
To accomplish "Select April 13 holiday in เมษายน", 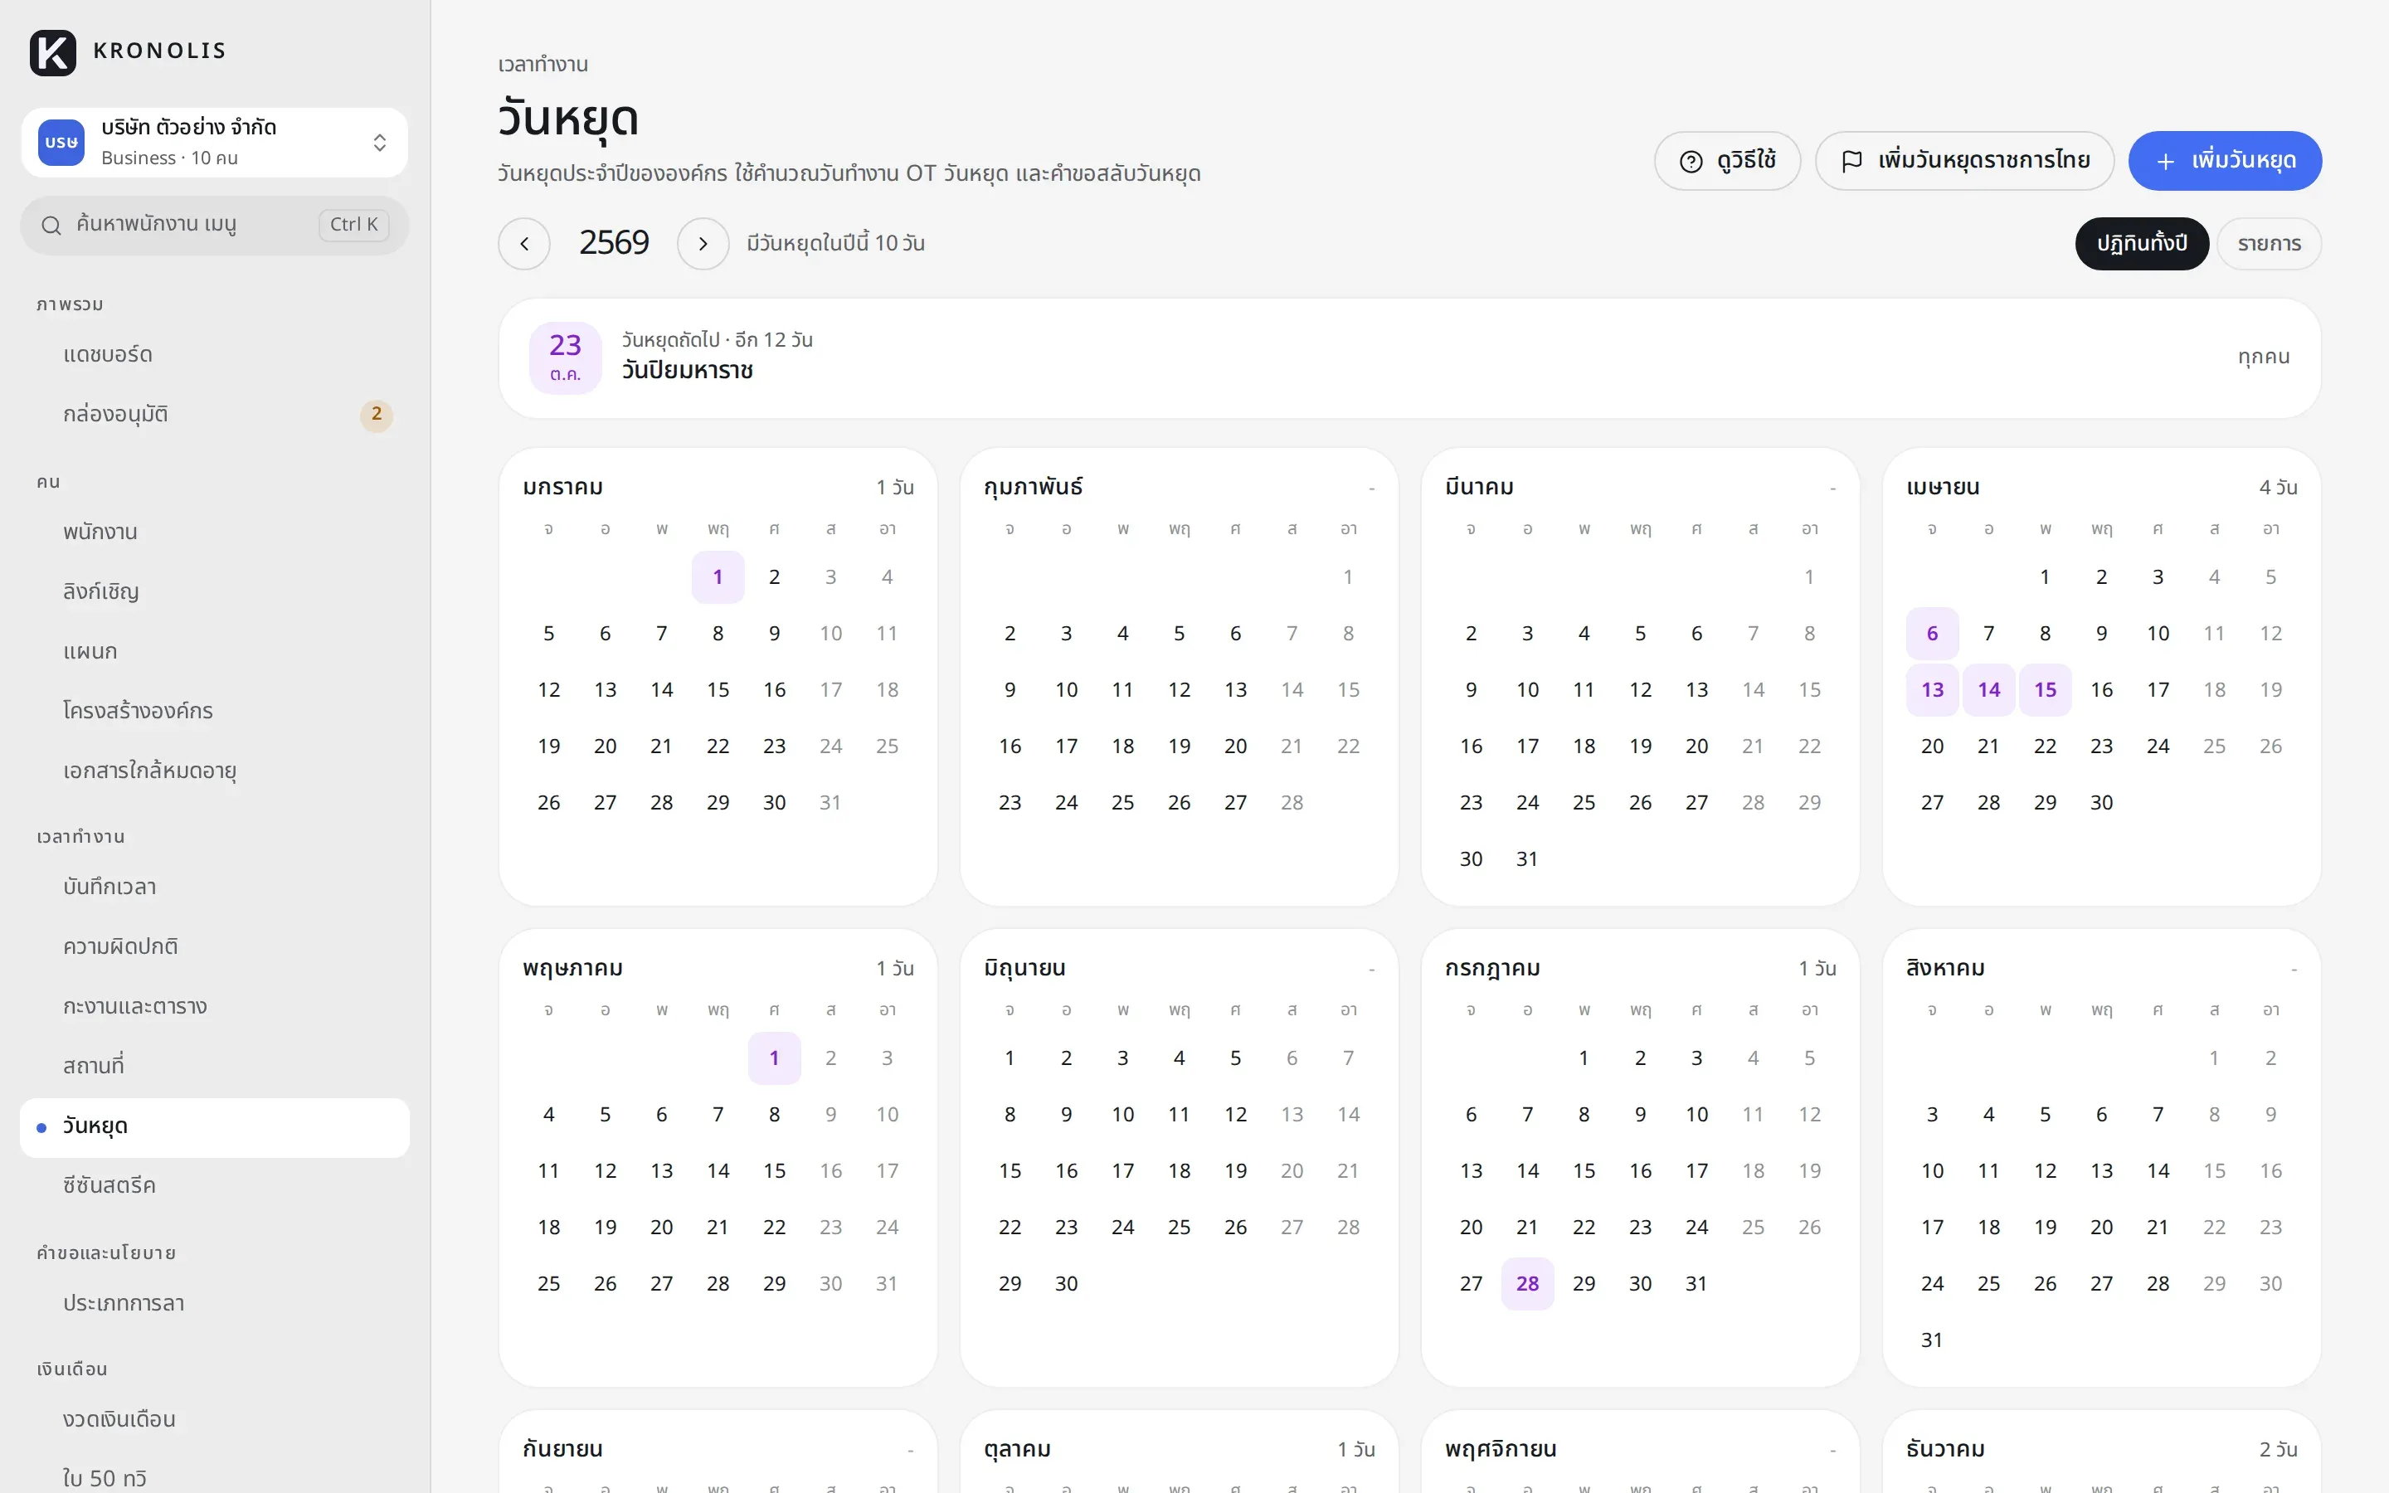I will pyautogui.click(x=1932, y=689).
